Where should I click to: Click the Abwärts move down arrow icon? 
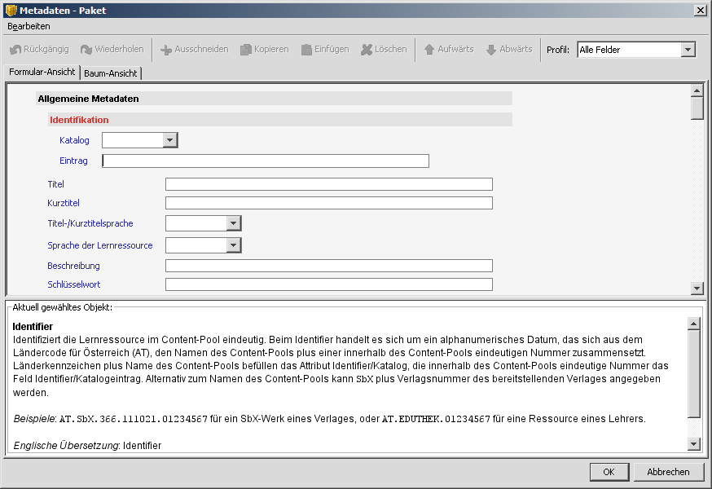(x=491, y=50)
